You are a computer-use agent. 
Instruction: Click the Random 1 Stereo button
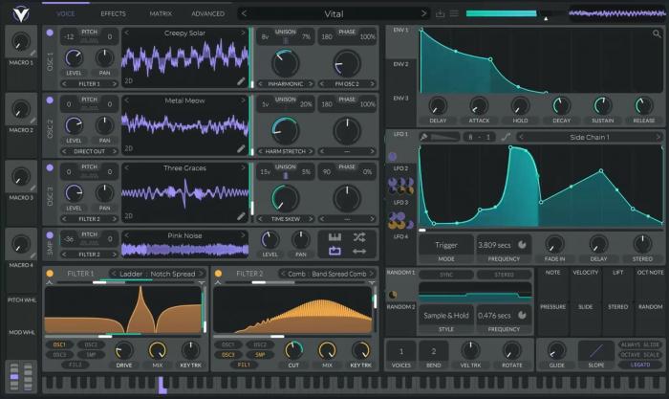(x=504, y=275)
